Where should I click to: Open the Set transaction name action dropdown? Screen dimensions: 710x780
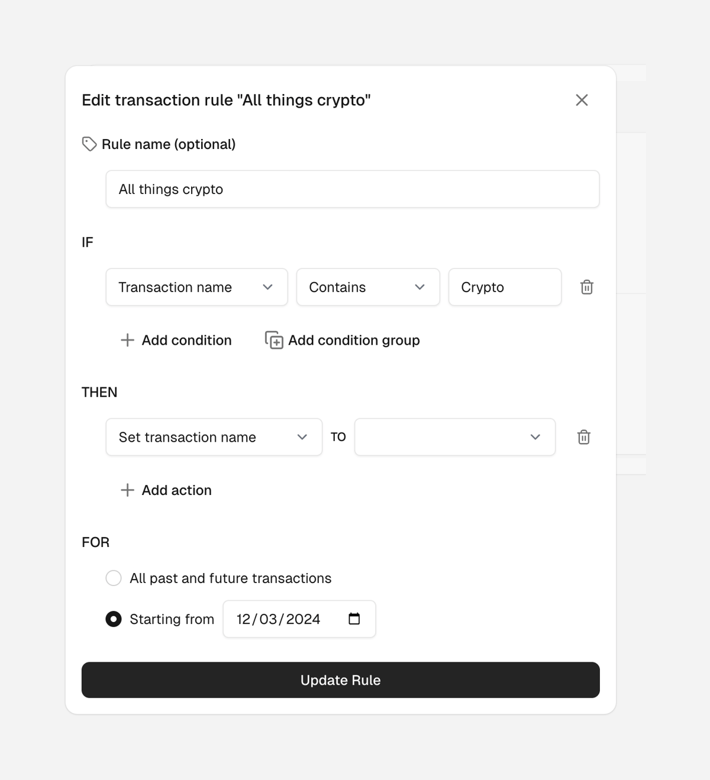[x=303, y=437]
